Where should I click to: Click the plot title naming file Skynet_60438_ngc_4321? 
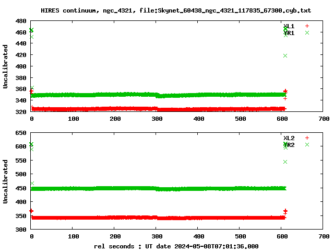[x=176, y=10]
